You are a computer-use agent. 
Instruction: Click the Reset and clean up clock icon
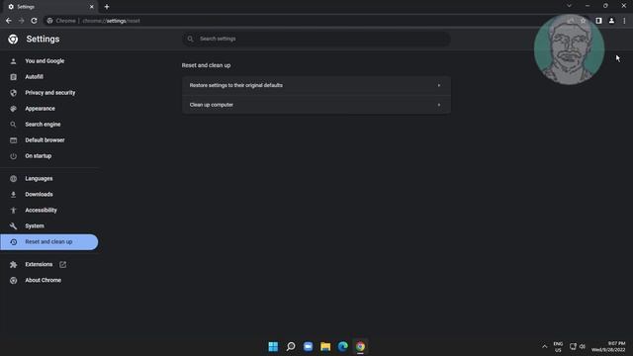(13, 242)
